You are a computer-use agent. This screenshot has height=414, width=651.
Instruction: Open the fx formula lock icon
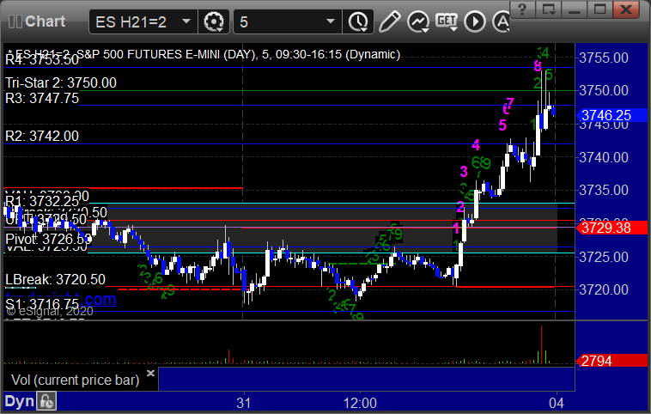pyautogui.click(x=46, y=401)
